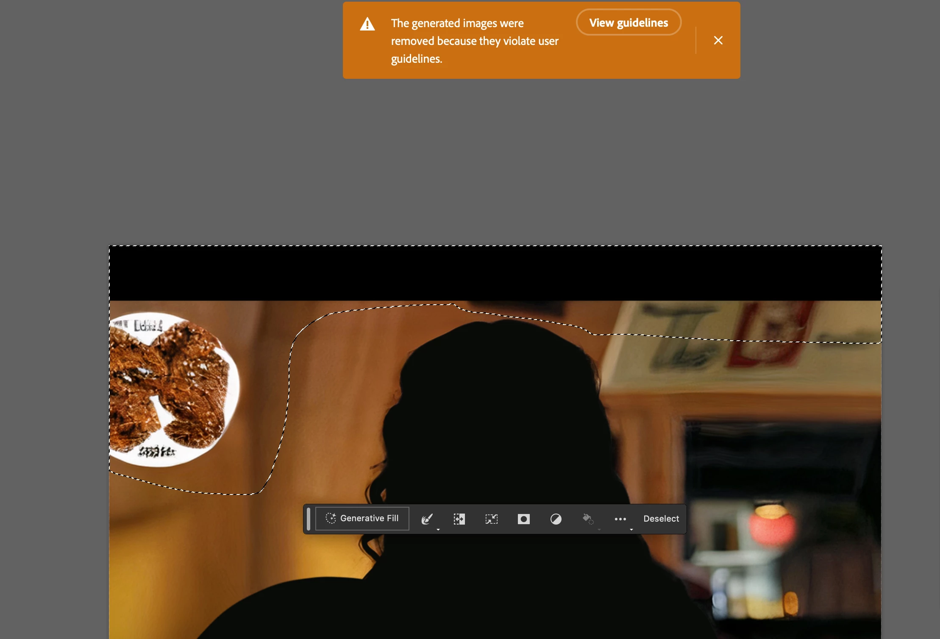Image resolution: width=940 pixels, height=639 pixels.
Task: Click Deselect in the contextual task bar
Action: click(661, 519)
